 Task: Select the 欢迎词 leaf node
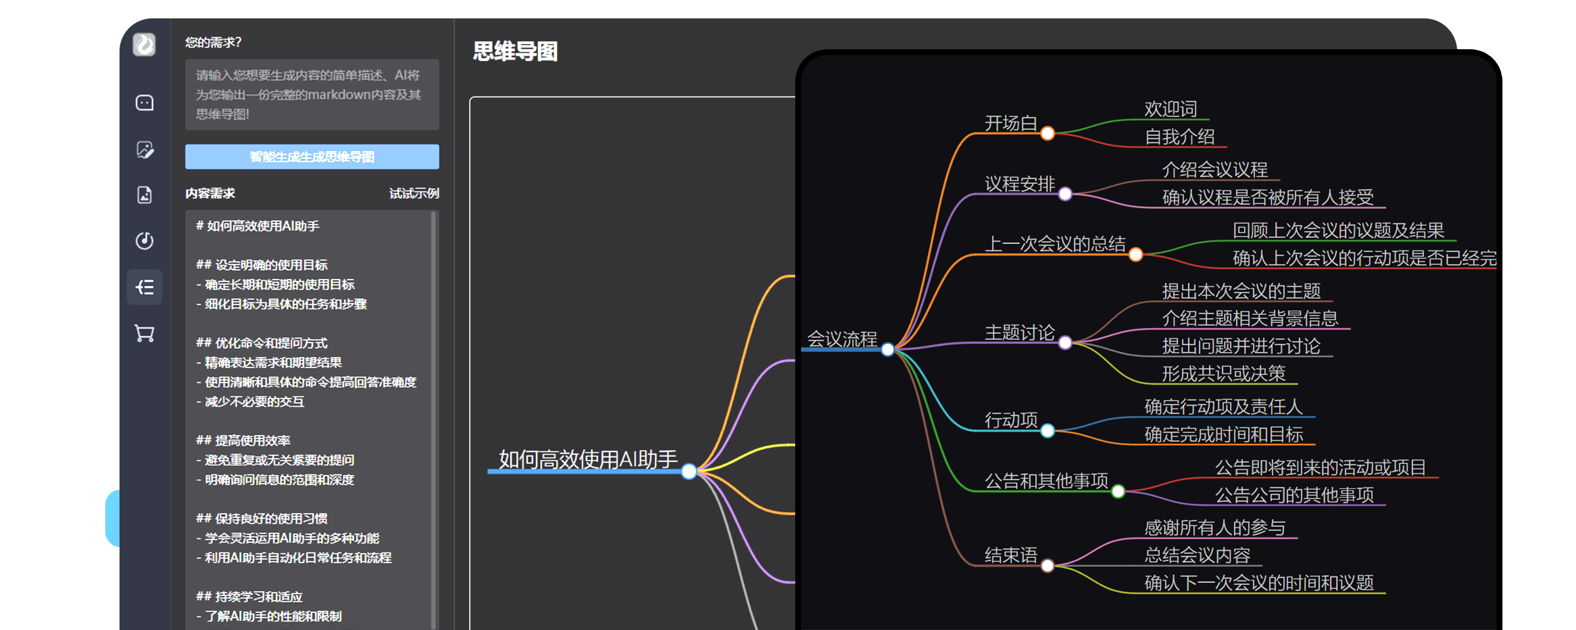[x=1170, y=109]
